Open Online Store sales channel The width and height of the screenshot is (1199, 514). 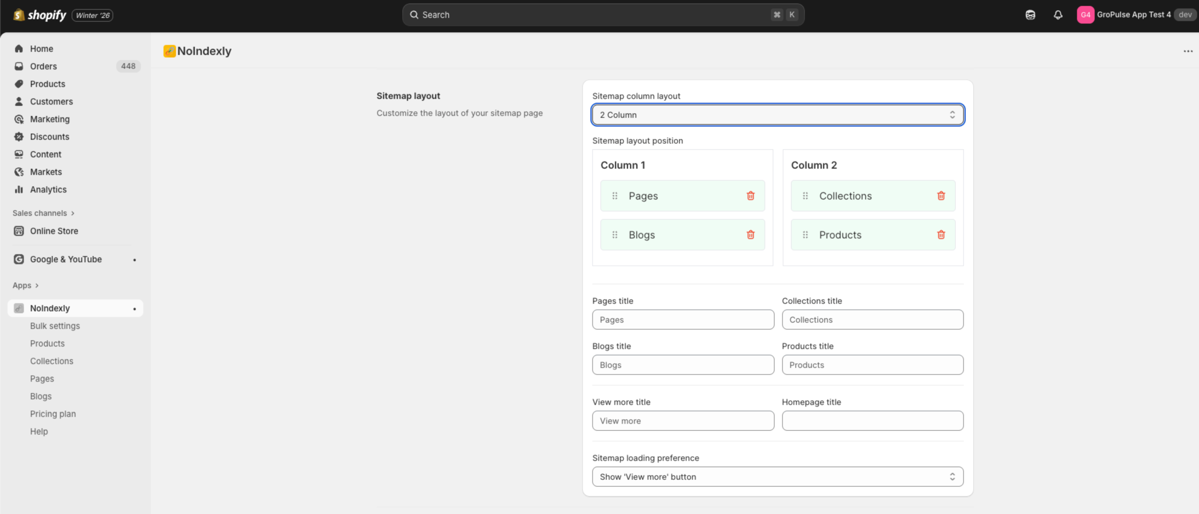[x=54, y=231]
